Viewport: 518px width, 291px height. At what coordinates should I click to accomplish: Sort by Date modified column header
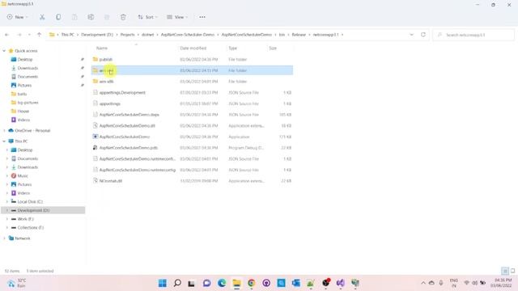pos(193,48)
